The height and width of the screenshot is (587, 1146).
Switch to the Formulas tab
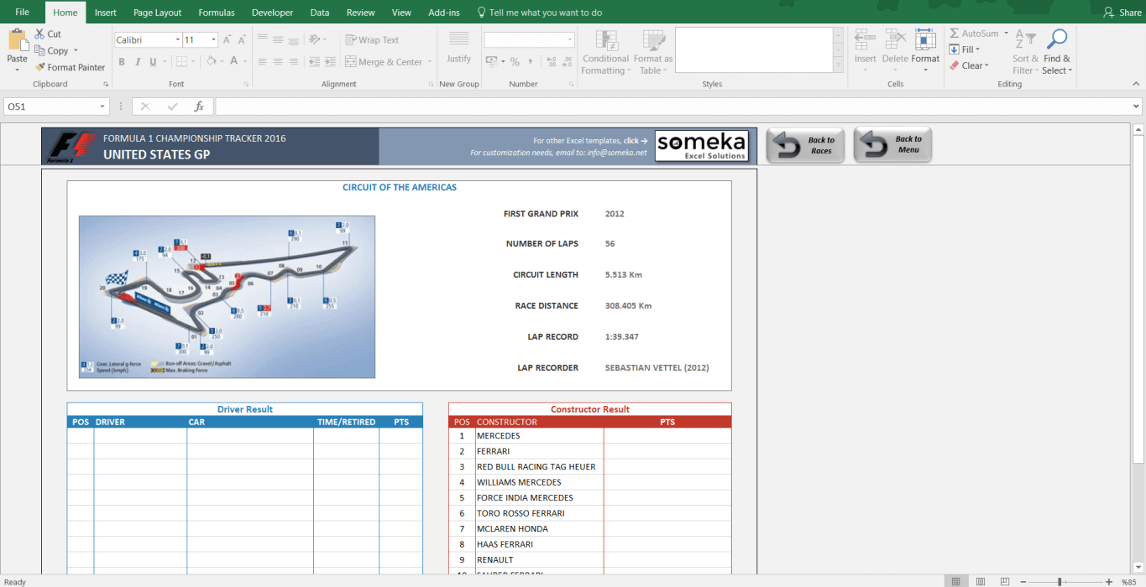217,13
